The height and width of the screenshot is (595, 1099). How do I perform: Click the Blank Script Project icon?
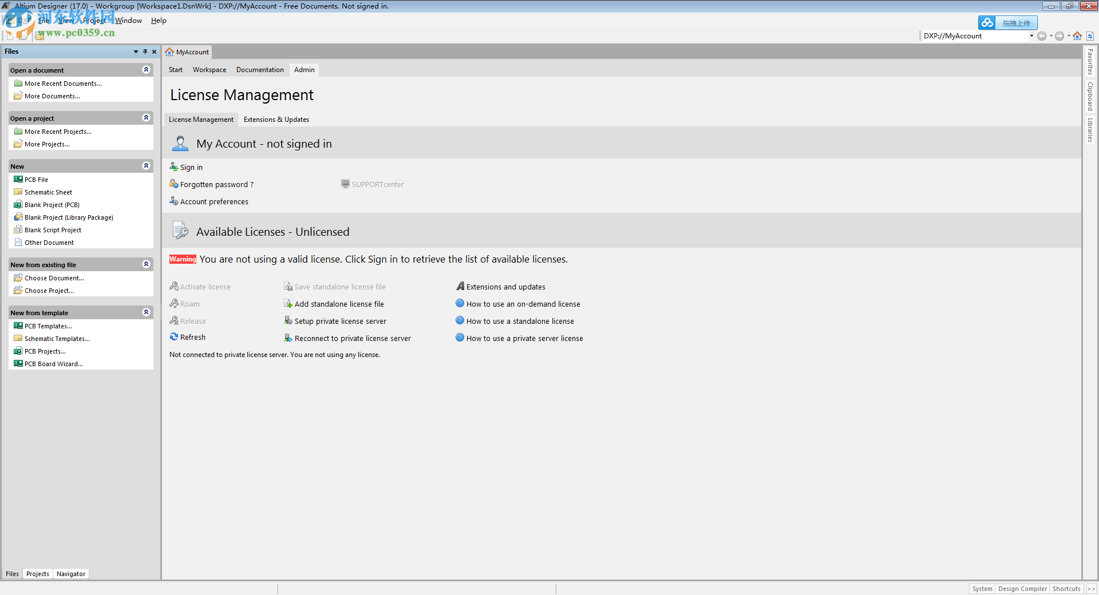(18, 229)
